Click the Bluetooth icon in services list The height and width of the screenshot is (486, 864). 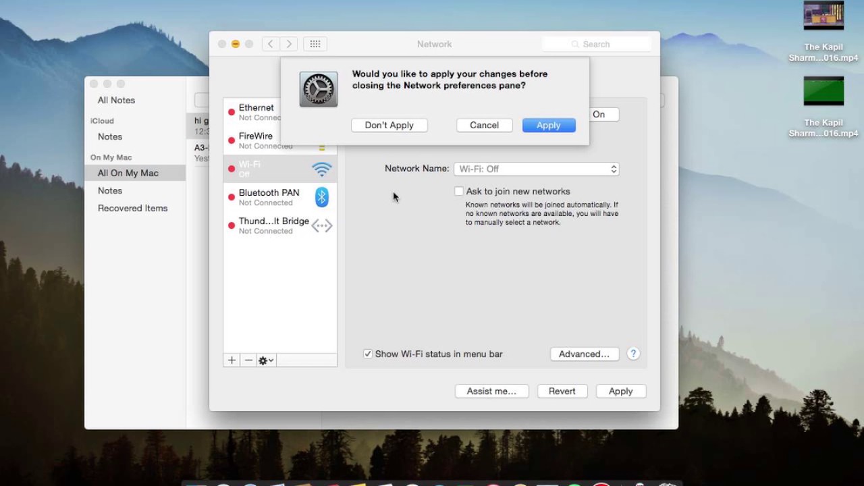(322, 197)
